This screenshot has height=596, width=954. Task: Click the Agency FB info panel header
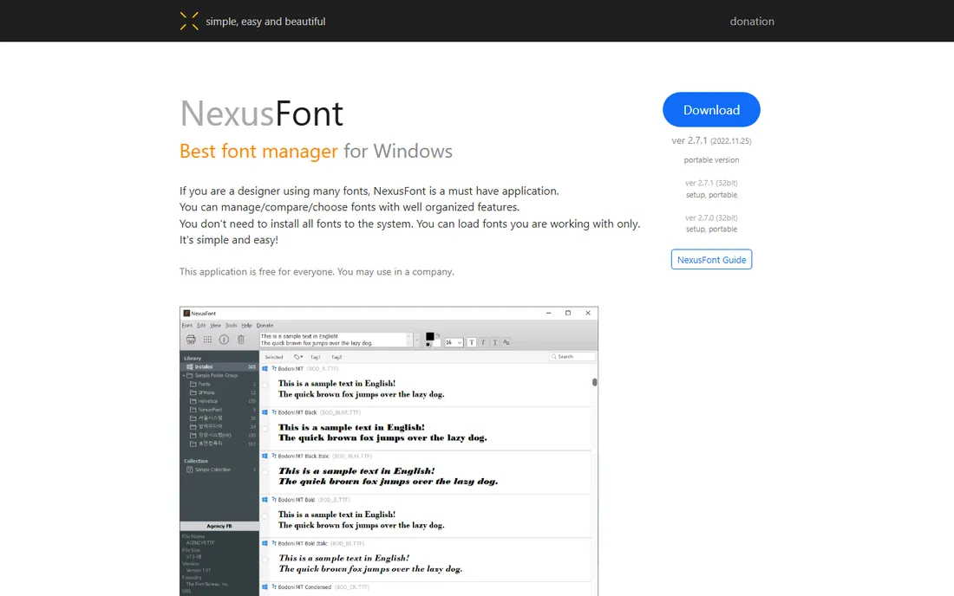point(219,526)
